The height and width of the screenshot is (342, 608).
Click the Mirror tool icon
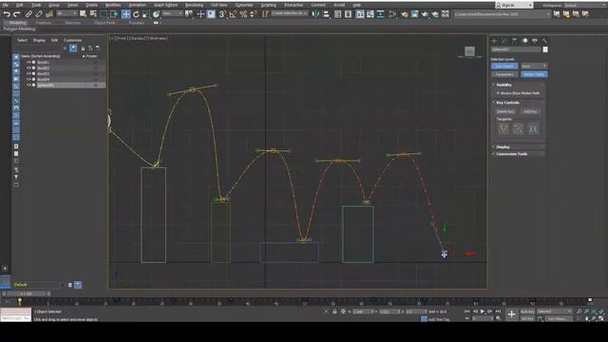[x=316, y=14]
